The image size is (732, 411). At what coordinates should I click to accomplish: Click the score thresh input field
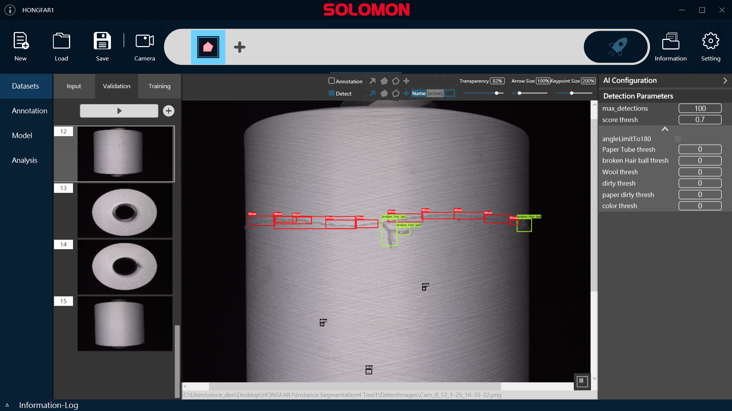pyautogui.click(x=700, y=119)
